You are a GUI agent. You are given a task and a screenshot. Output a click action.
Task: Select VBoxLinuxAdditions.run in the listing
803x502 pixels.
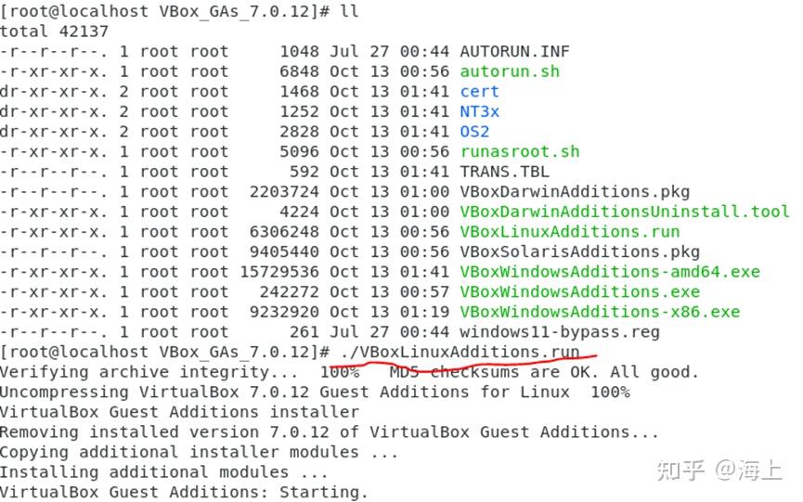pos(569,232)
